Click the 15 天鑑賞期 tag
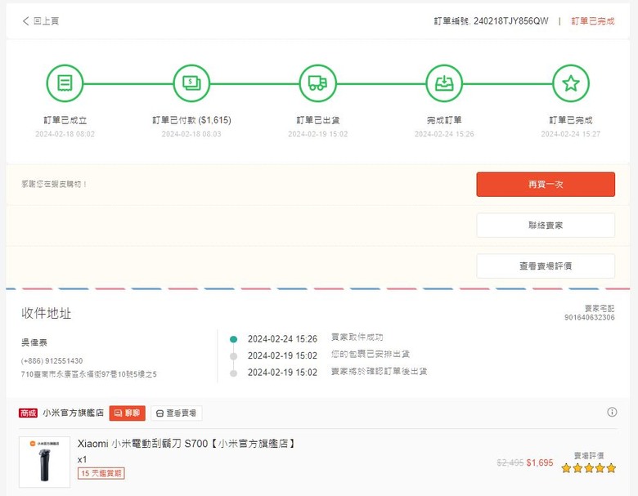The width and height of the screenshot is (638, 496). click(101, 473)
